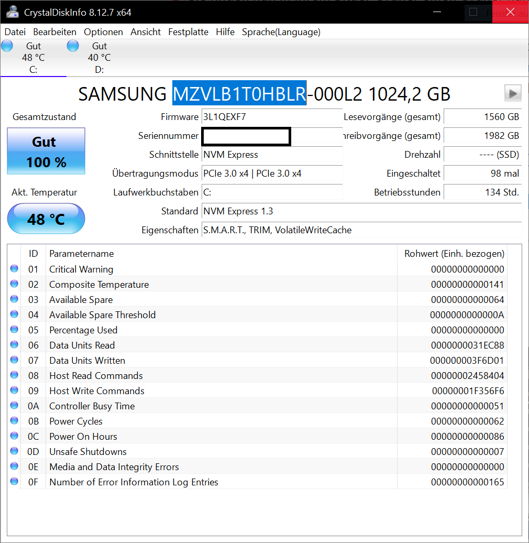Viewport: 529px width, 543px height.
Task: Open the Bearbeiten menu
Action: (x=54, y=32)
